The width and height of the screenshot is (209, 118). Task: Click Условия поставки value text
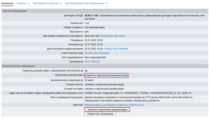pos(104,89)
